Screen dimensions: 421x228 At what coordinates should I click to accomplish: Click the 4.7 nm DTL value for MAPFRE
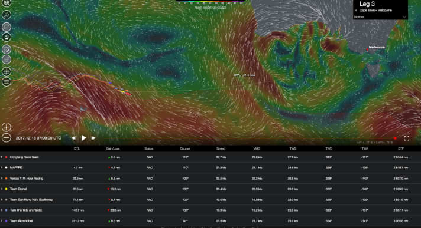coord(78,168)
